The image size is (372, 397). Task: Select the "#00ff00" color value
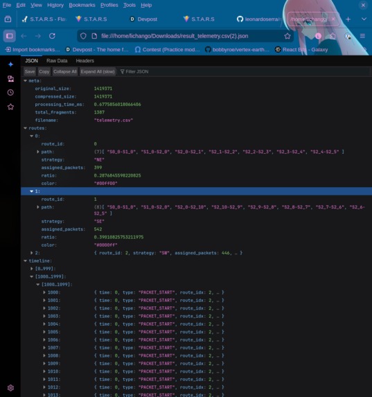pyautogui.click(x=105, y=184)
